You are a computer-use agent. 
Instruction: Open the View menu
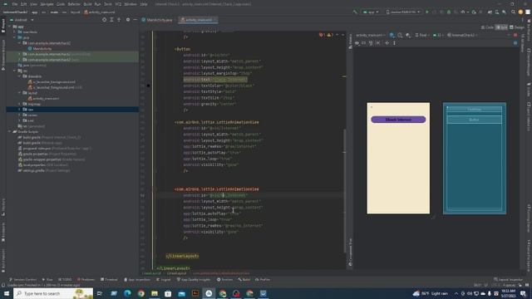click(33, 4)
